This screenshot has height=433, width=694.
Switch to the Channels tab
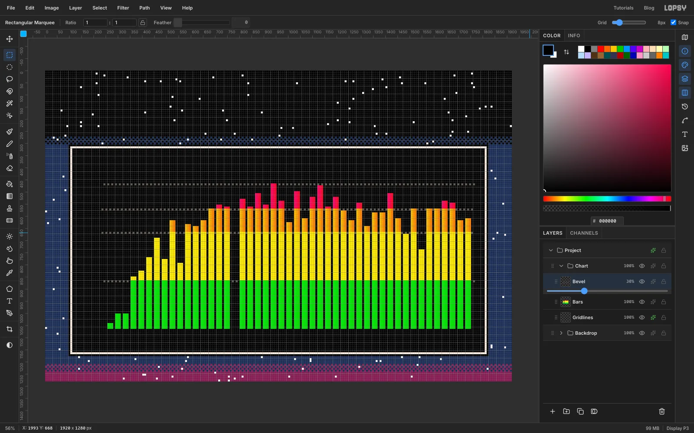pyautogui.click(x=584, y=233)
